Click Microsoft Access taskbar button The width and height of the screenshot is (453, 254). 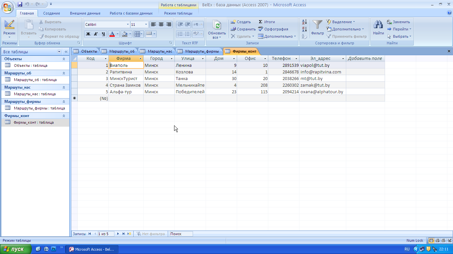coord(92,249)
